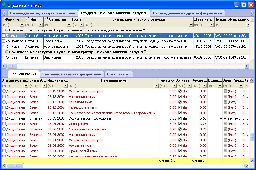Sort lower grid by Наименование header
This screenshot has height=170, width=256.
click(113, 80)
